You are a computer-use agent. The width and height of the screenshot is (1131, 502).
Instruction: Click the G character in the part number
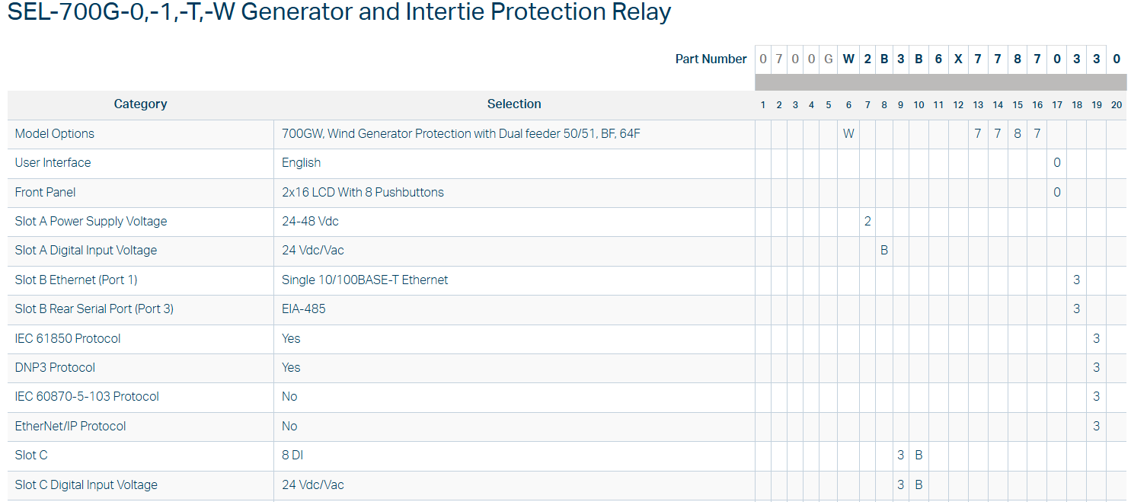pyautogui.click(x=829, y=59)
